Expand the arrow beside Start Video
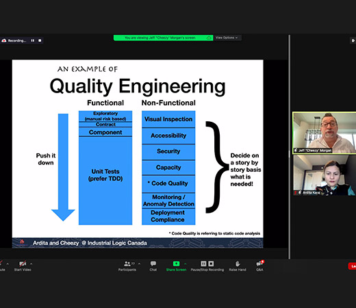Screen dimensions: 356x308 click(x=31, y=264)
